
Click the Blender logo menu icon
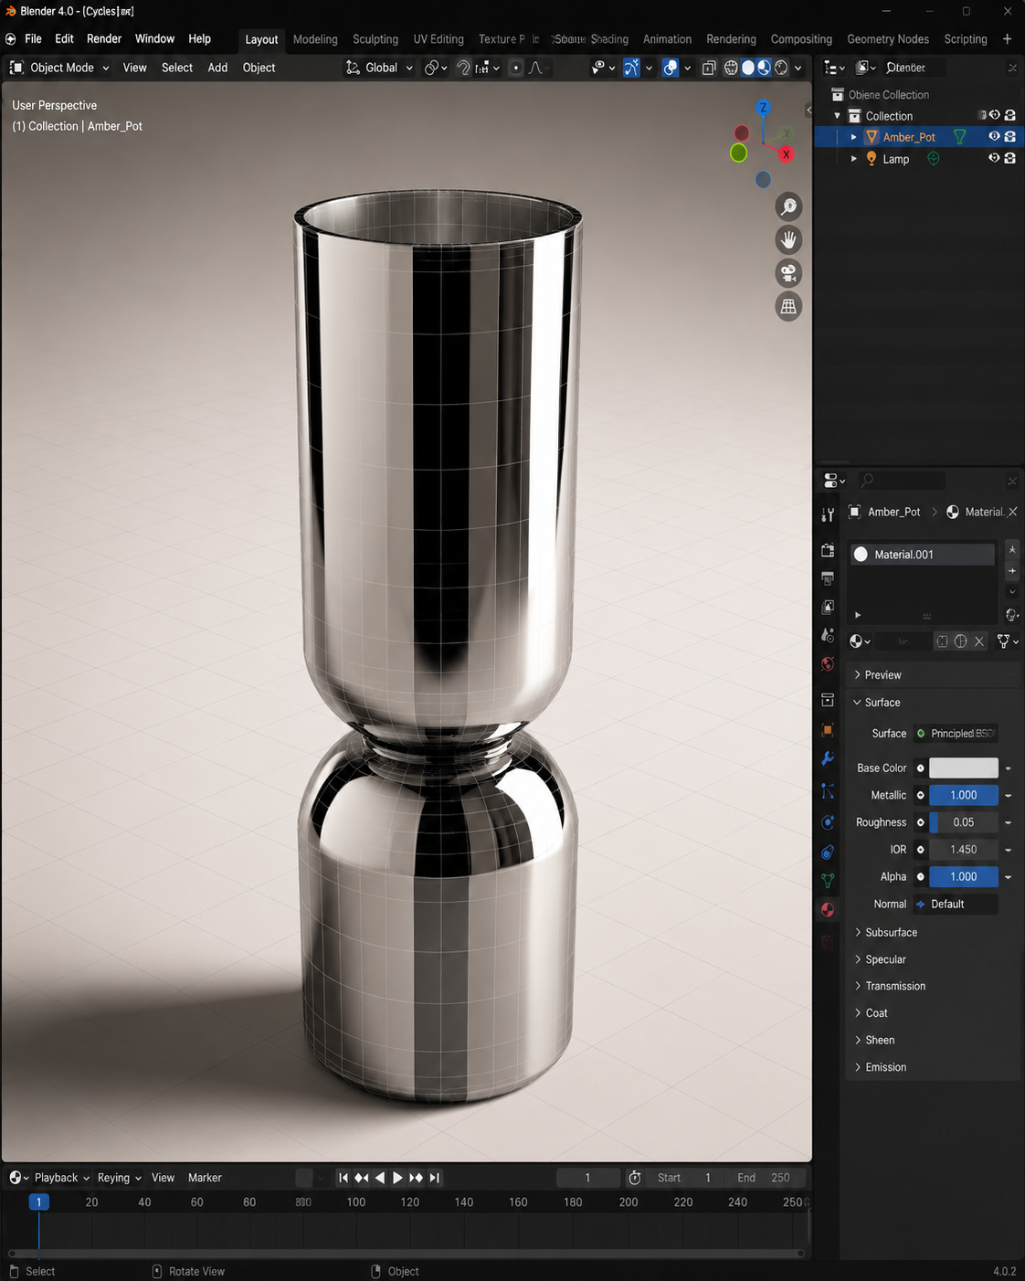pyautogui.click(x=11, y=39)
